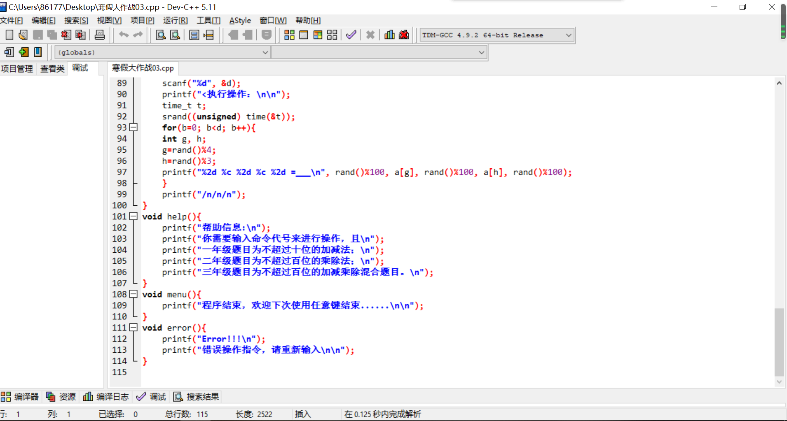Click the Delete profiling information icon
The height and width of the screenshot is (421, 787).
pyautogui.click(x=404, y=35)
